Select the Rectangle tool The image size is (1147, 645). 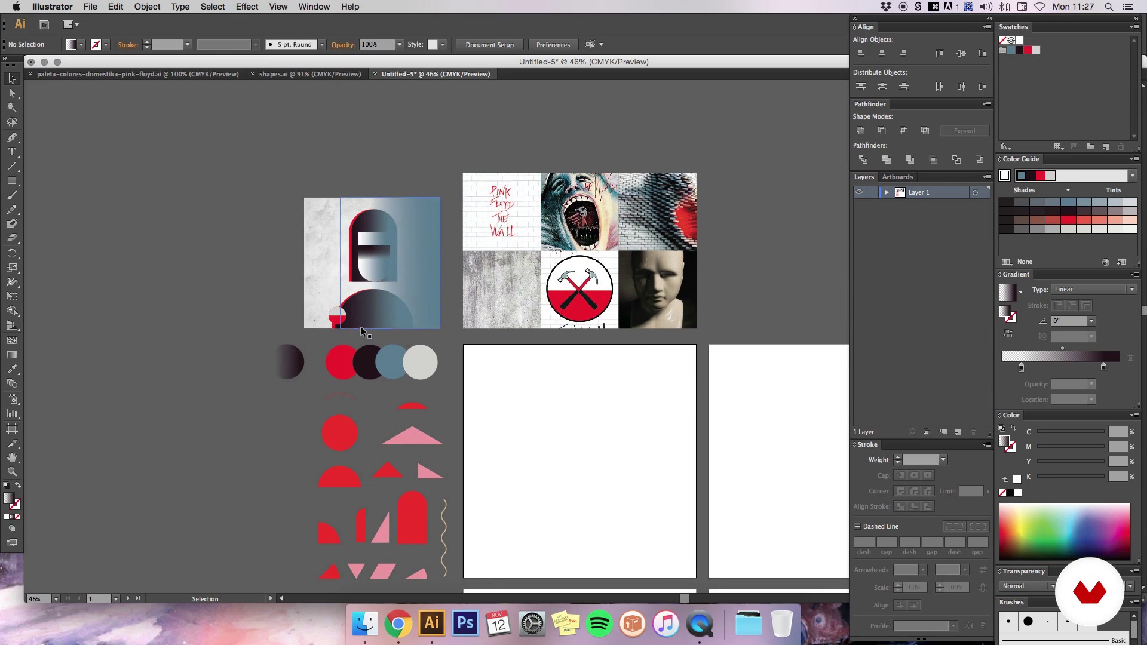pos(11,180)
